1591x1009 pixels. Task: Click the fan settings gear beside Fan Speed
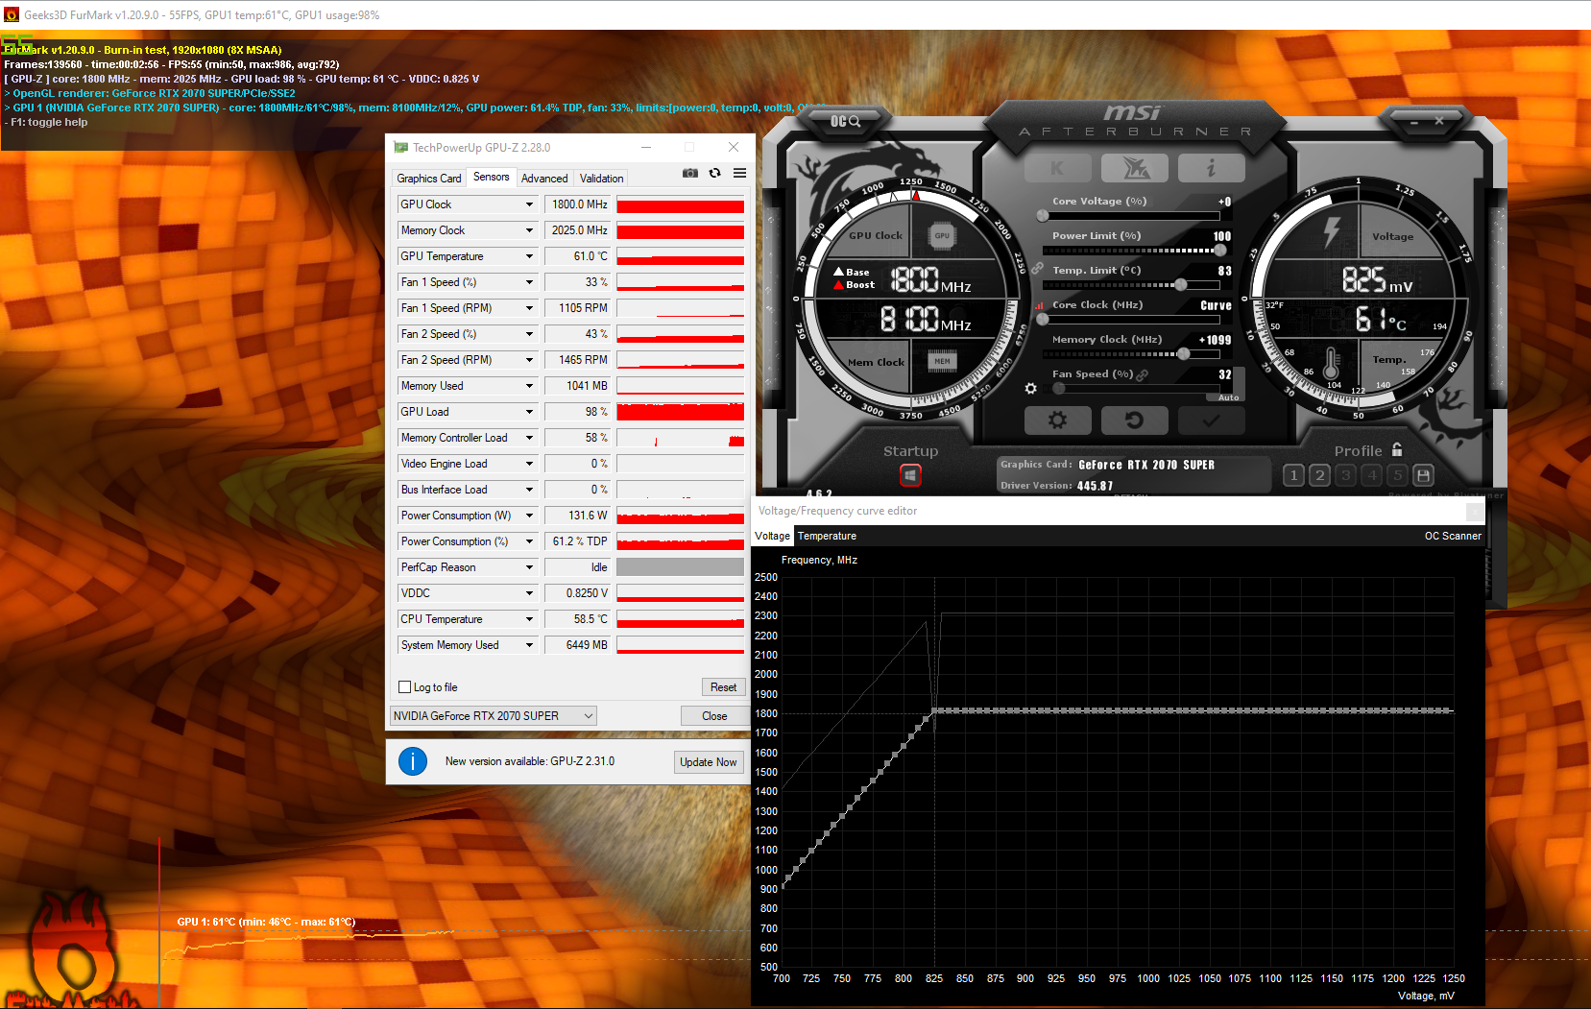pos(1030,388)
